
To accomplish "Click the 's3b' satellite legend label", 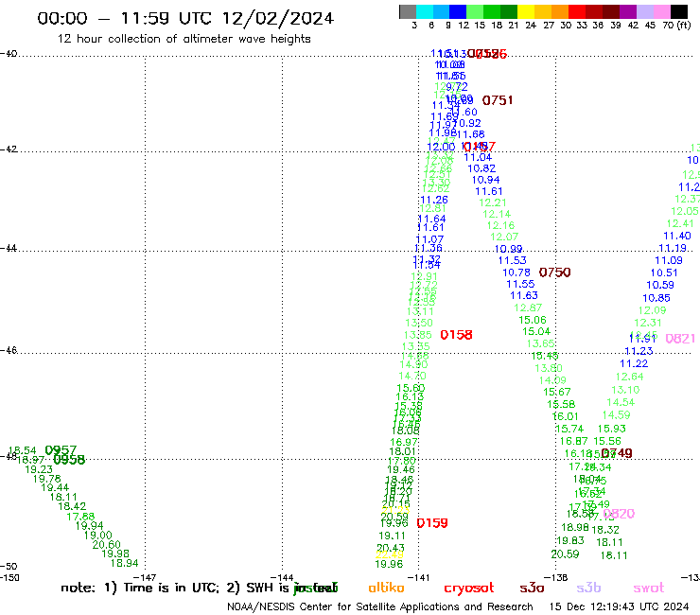I will [588, 588].
